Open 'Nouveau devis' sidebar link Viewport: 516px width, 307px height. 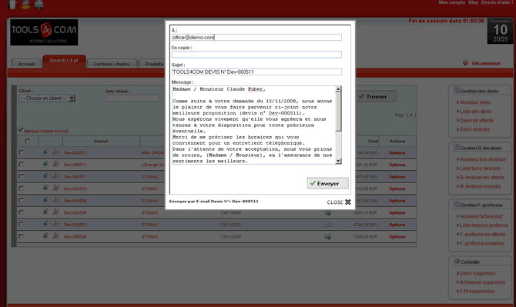point(475,102)
